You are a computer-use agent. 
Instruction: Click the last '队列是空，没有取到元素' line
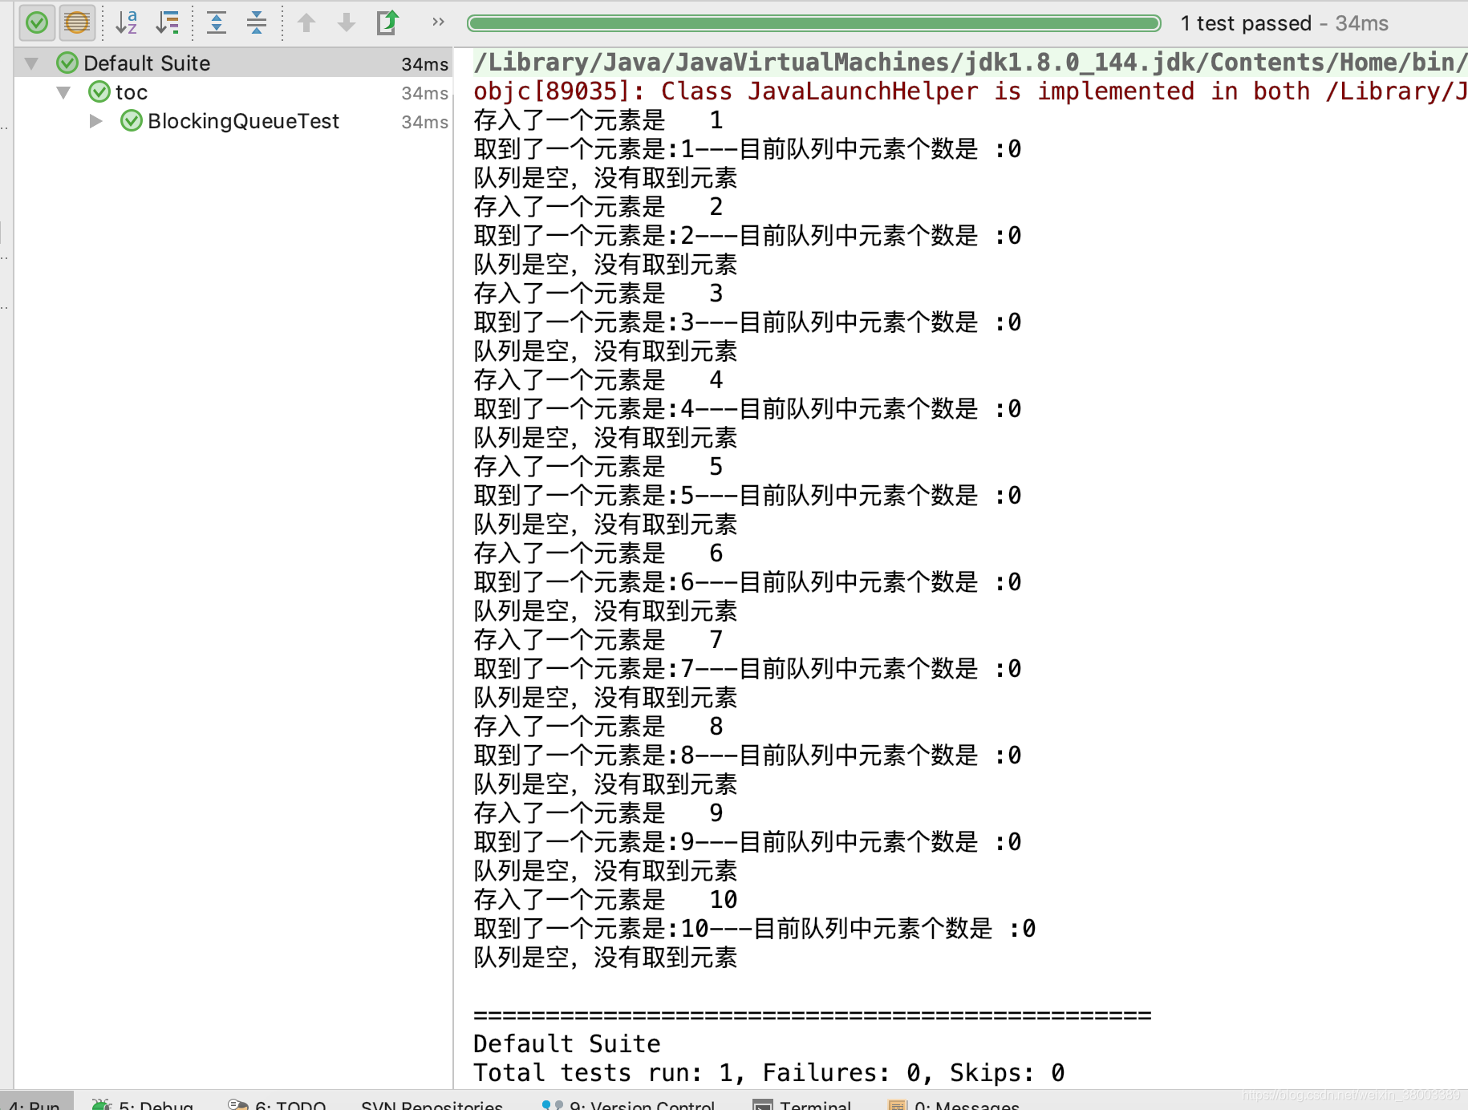click(606, 958)
